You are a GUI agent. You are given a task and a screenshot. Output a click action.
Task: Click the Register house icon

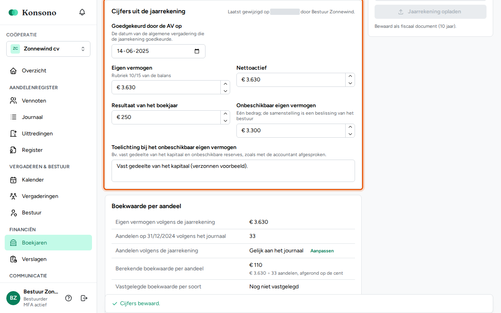point(13,150)
